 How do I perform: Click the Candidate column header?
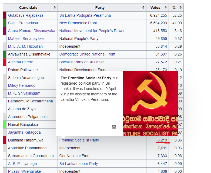pyautogui.click(x=31, y=8)
